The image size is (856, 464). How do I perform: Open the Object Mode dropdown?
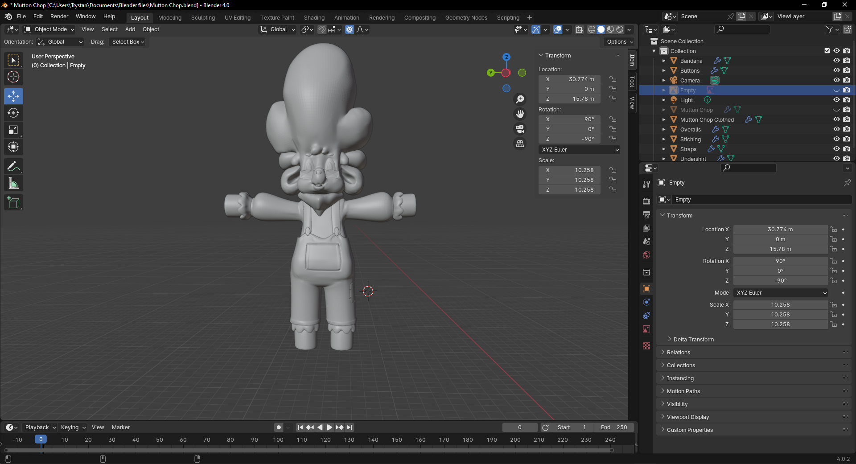click(x=49, y=29)
